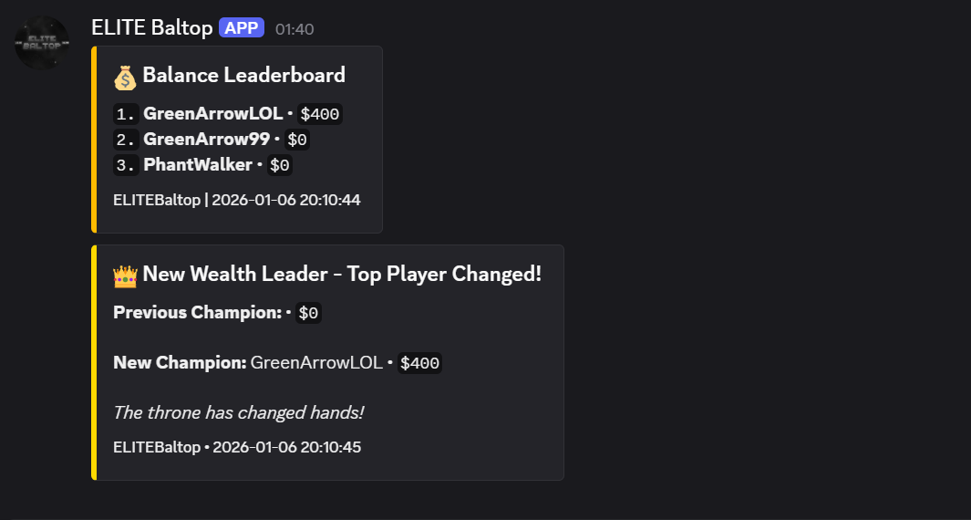This screenshot has height=520, width=971.
Task: Click the money bag emoji icon
Action: click(x=125, y=76)
